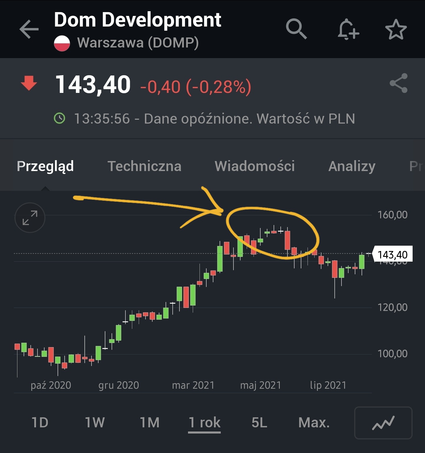Select the 1D time range
This screenshot has height=453, width=425.
point(40,423)
